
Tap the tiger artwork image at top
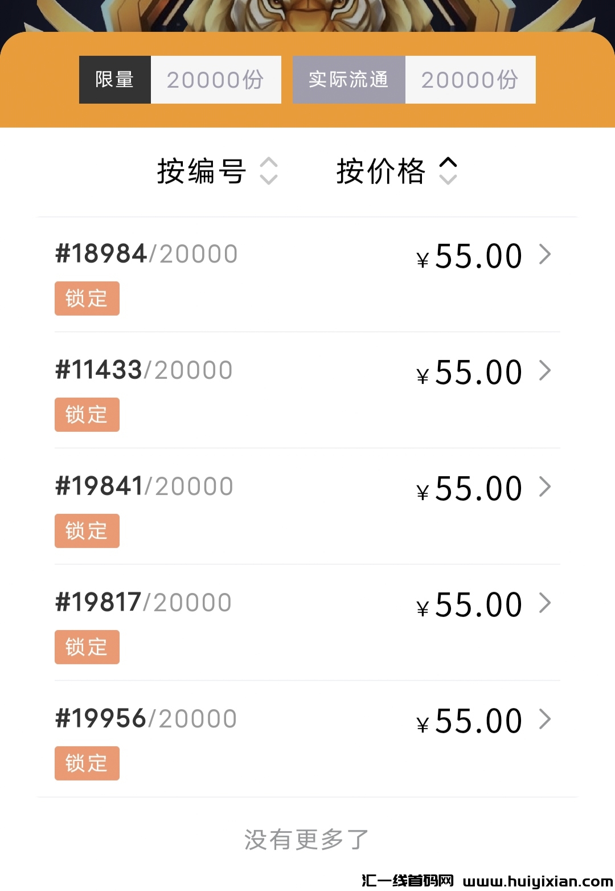click(x=307, y=14)
